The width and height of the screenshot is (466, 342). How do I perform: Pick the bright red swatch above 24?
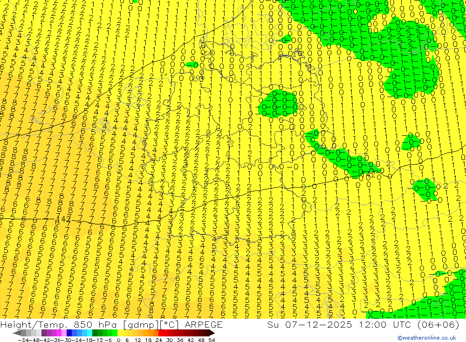pyautogui.click(x=161, y=333)
